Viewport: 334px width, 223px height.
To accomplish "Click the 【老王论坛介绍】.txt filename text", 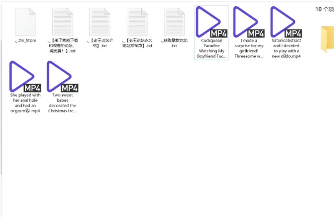I will pyautogui.click(x=100, y=43).
